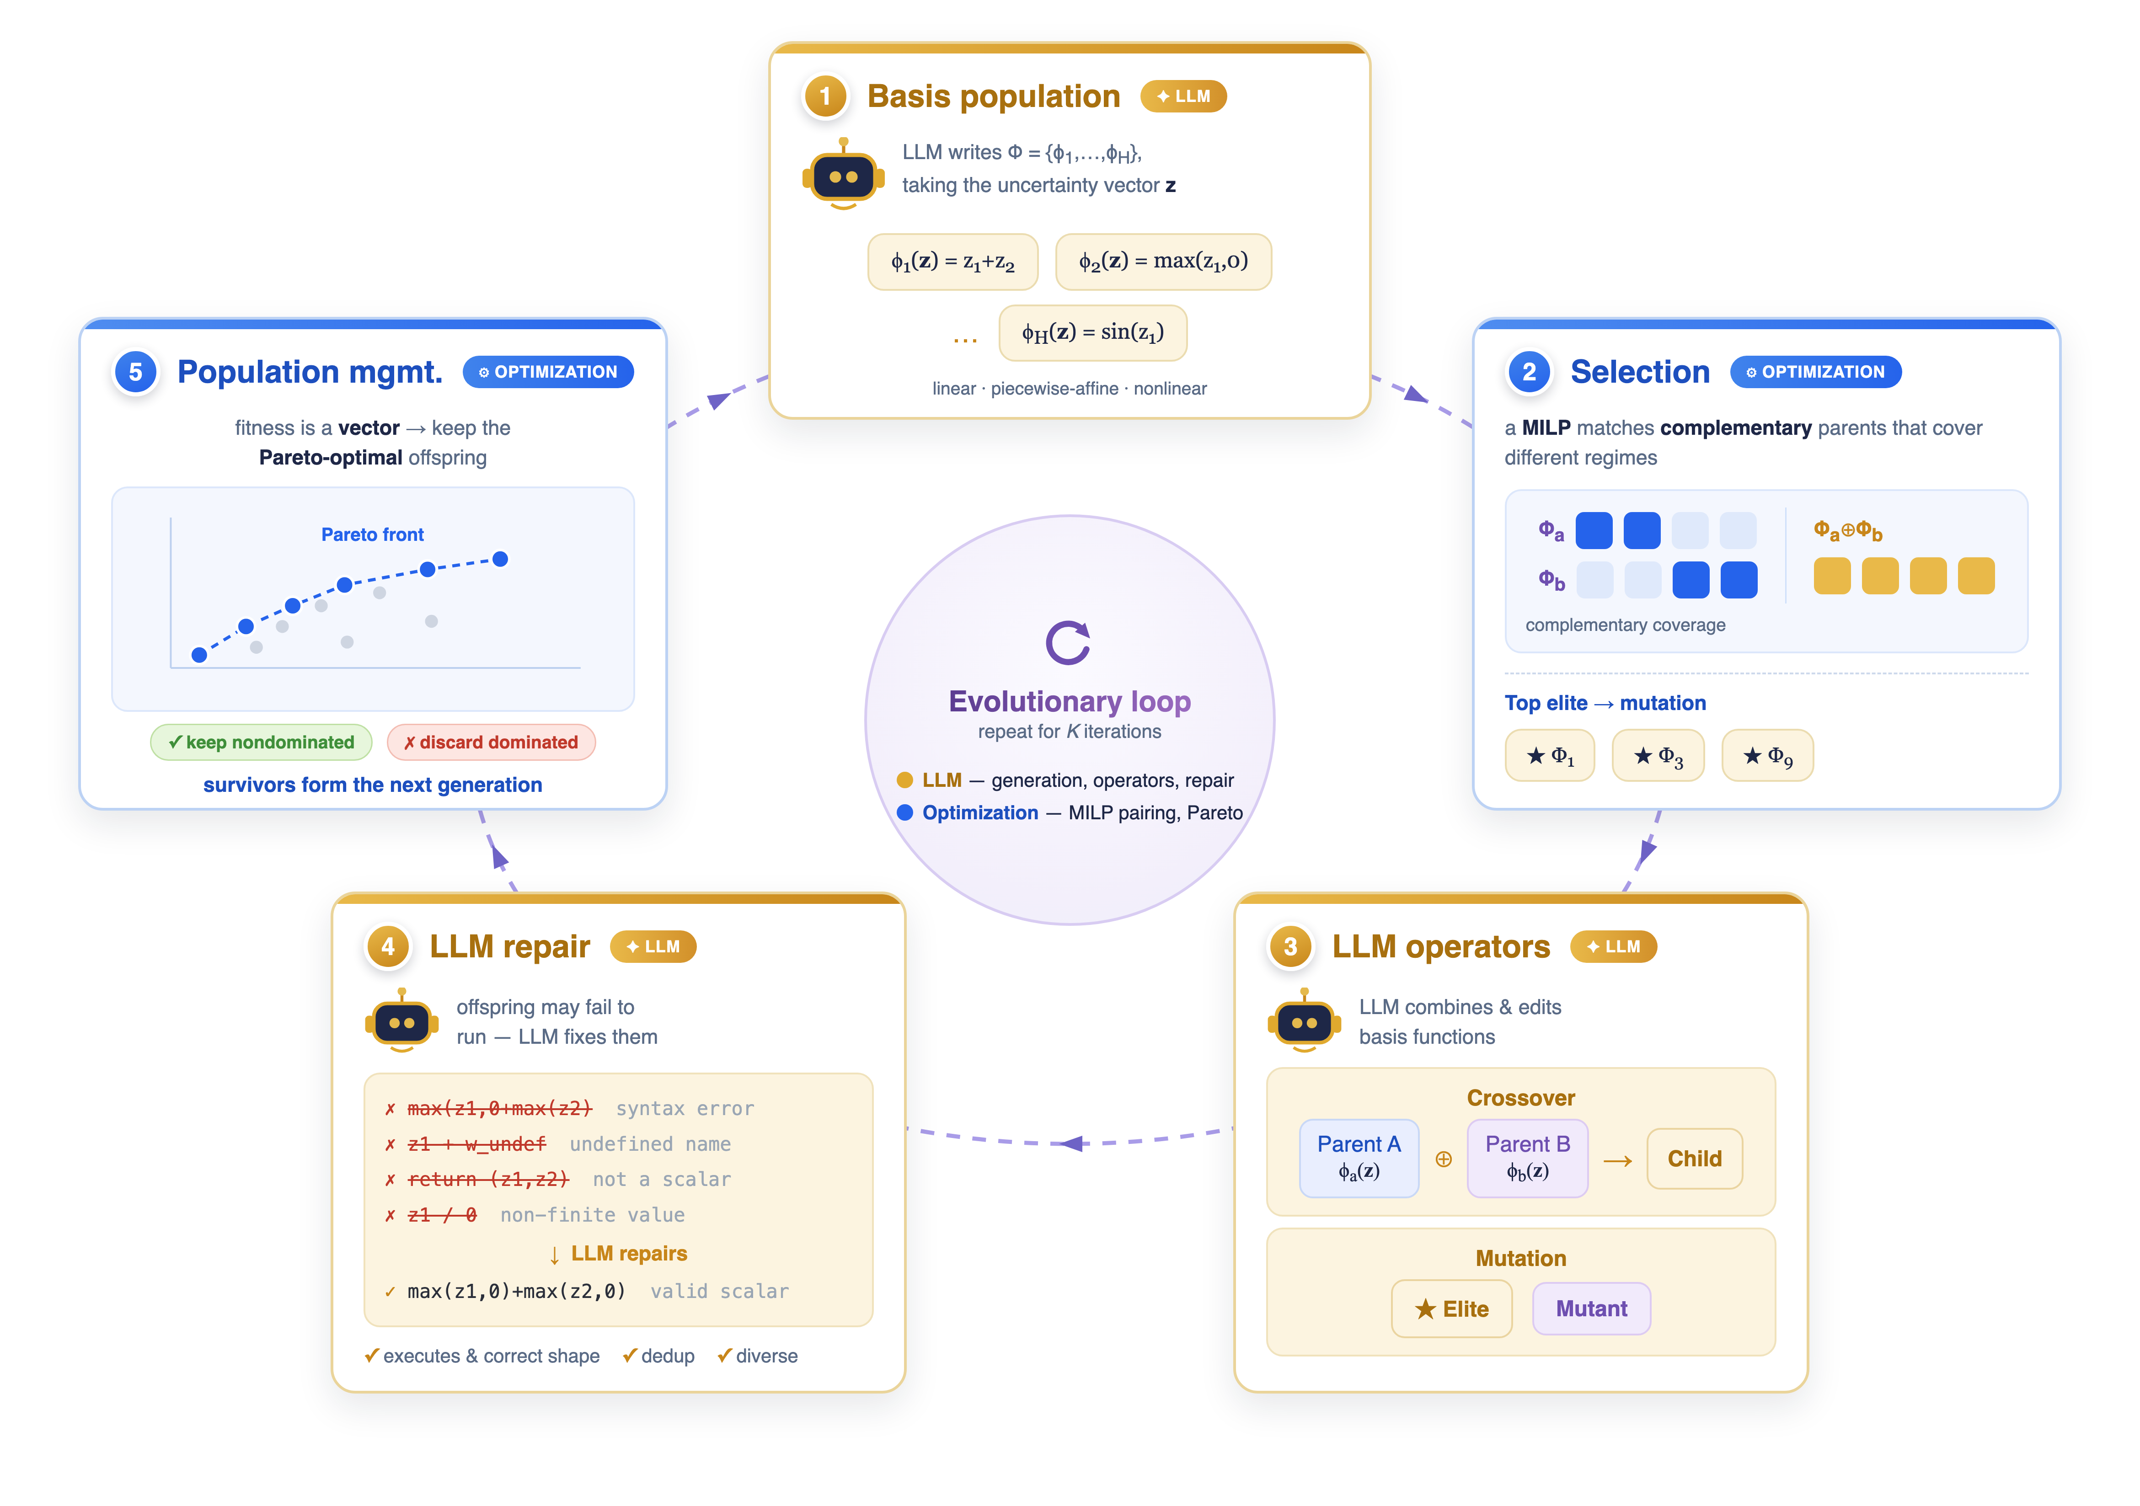Click the discard dominated pill
This screenshot has width=2140, height=1506.
[x=491, y=743]
